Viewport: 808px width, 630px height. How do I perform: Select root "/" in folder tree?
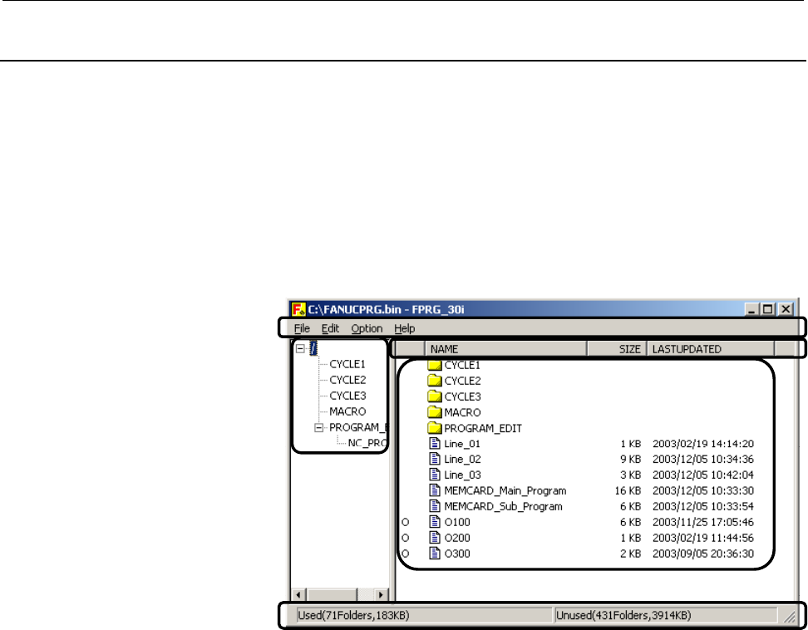(x=313, y=349)
